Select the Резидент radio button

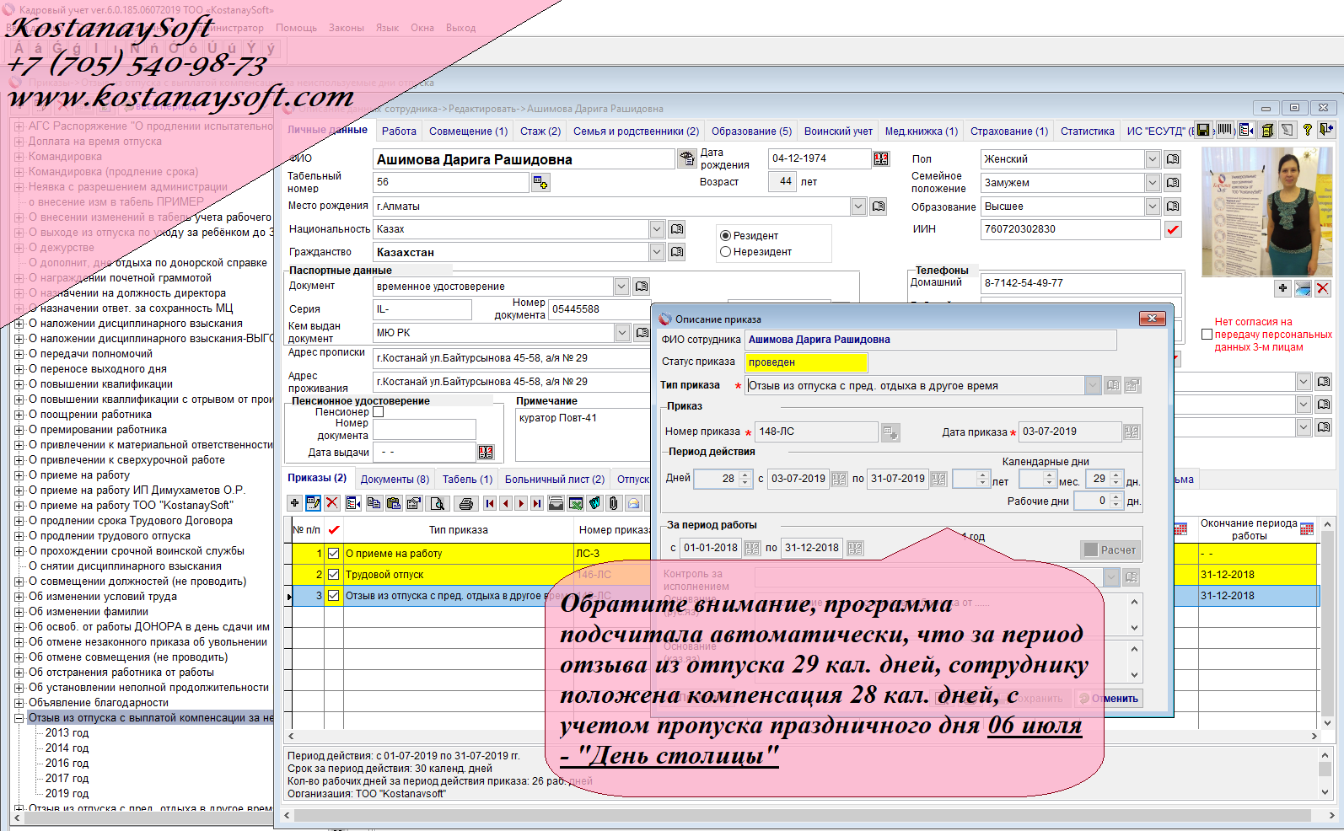(725, 235)
